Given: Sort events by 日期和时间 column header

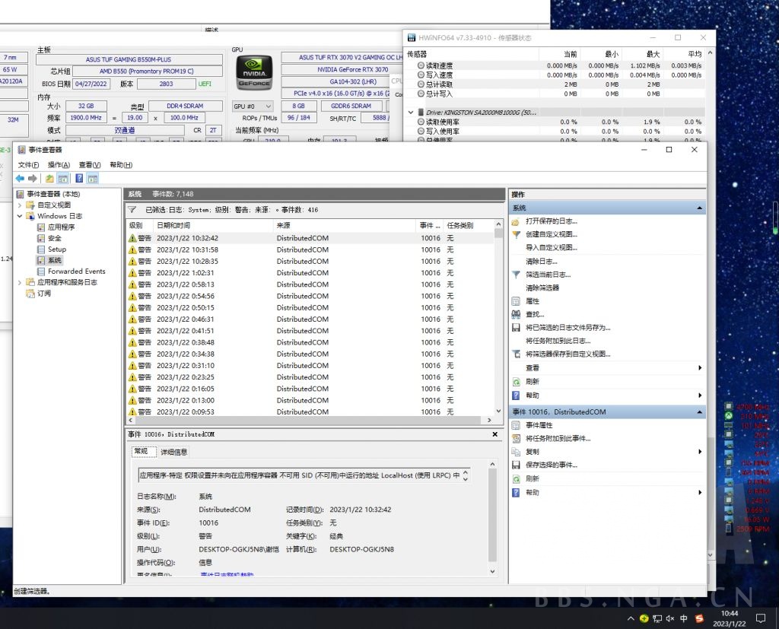Looking at the screenshot, I should (x=173, y=226).
